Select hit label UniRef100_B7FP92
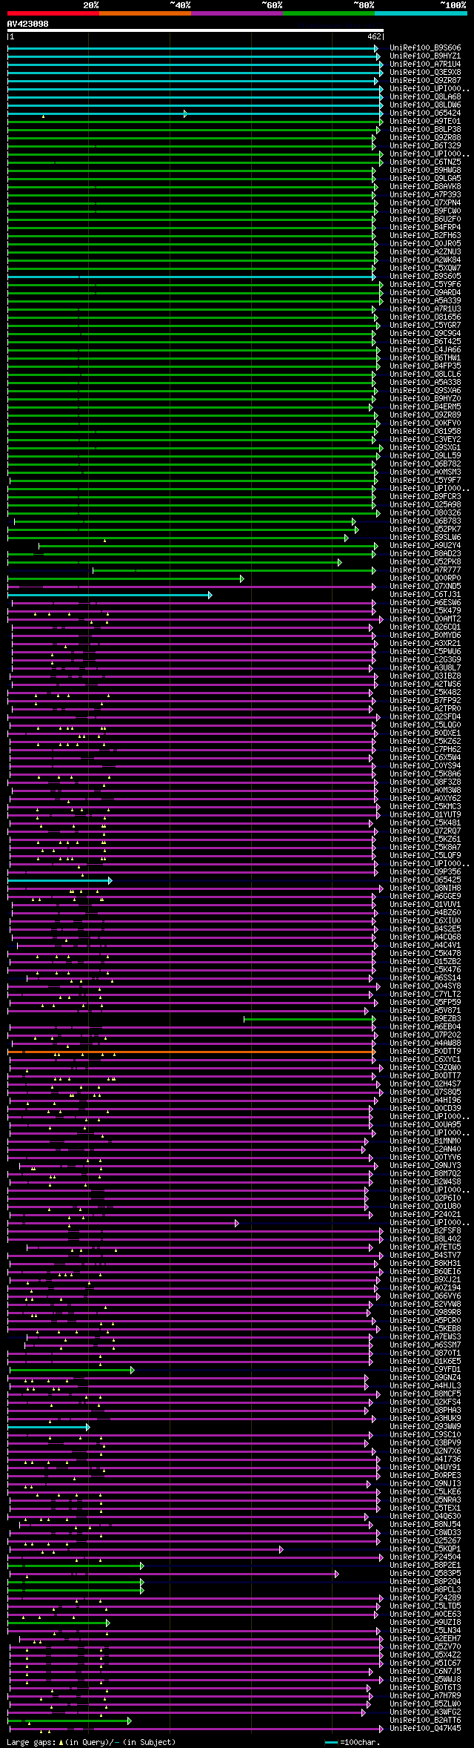The width and height of the screenshot is (474, 1748). pos(425,701)
